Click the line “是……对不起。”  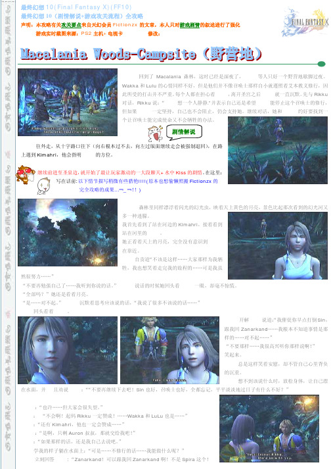click(41, 303)
